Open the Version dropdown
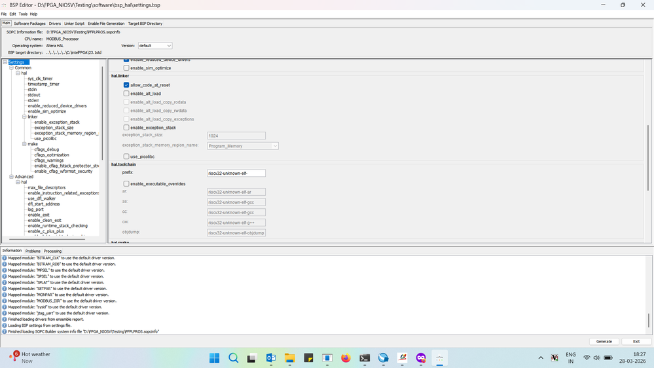Image resolution: width=654 pixels, height=368 pixels. 154,45
